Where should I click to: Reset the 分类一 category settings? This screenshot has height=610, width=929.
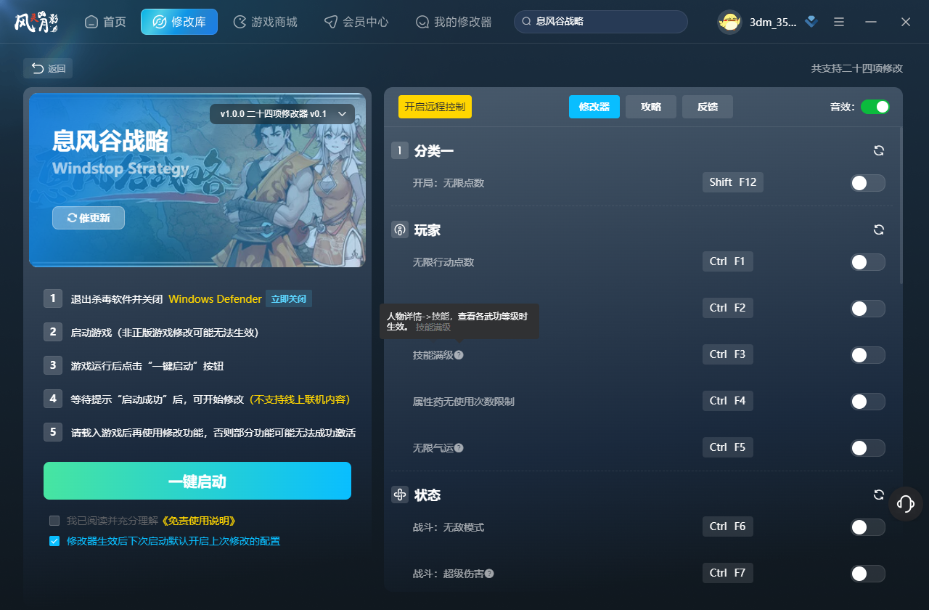pos(879,150)
